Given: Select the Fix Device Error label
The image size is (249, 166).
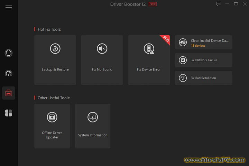Looking at the screenshot, I should point(149,70).
